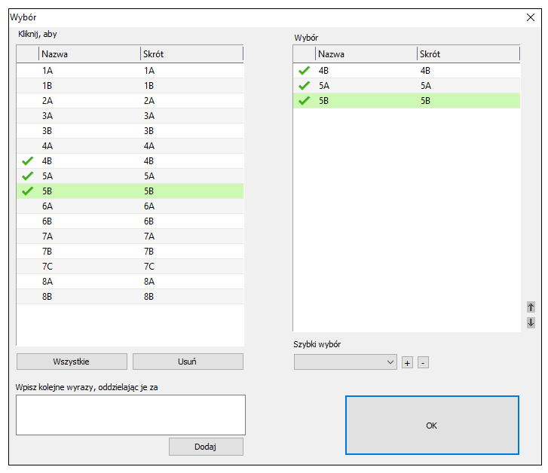Click green checkmark of 5A in left list
This screenshot has width=548, height=473.
[x=28, y=176]
